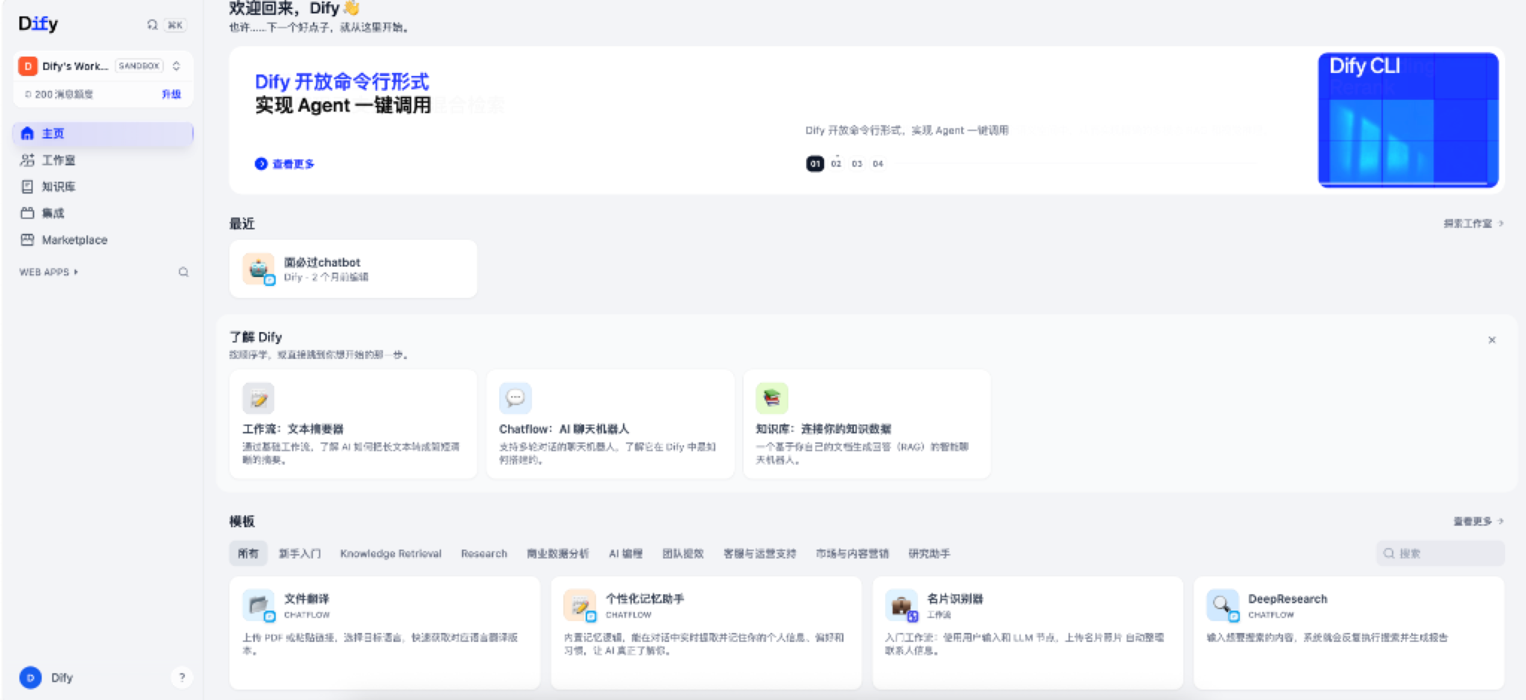Click 查看更多 in the banner

pos(285,164)
